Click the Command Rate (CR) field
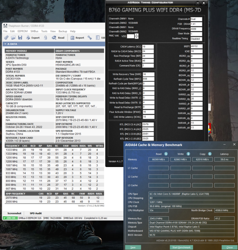Viewport: 238px width, 250px height. pos(148,65)
